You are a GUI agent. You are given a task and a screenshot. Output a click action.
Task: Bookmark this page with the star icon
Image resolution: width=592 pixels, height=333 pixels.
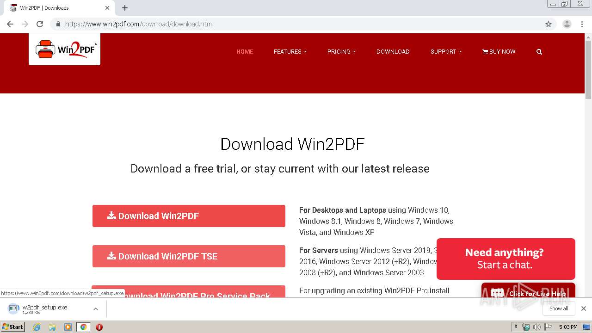coord(549,24)
